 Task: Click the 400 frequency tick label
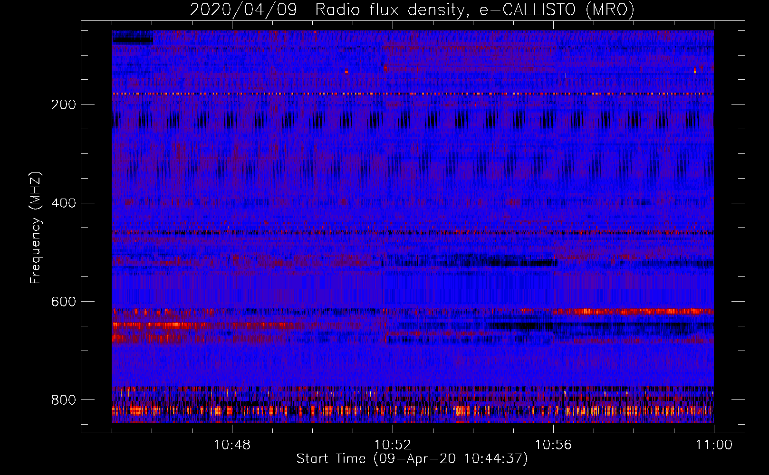coord(64,203)
